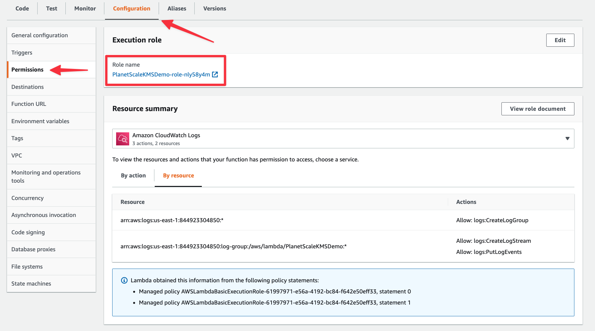Open Code signing section
595x331 pixels.
[51, 232]
